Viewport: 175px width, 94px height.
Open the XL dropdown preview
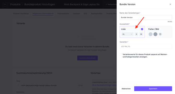pos(127,34)
